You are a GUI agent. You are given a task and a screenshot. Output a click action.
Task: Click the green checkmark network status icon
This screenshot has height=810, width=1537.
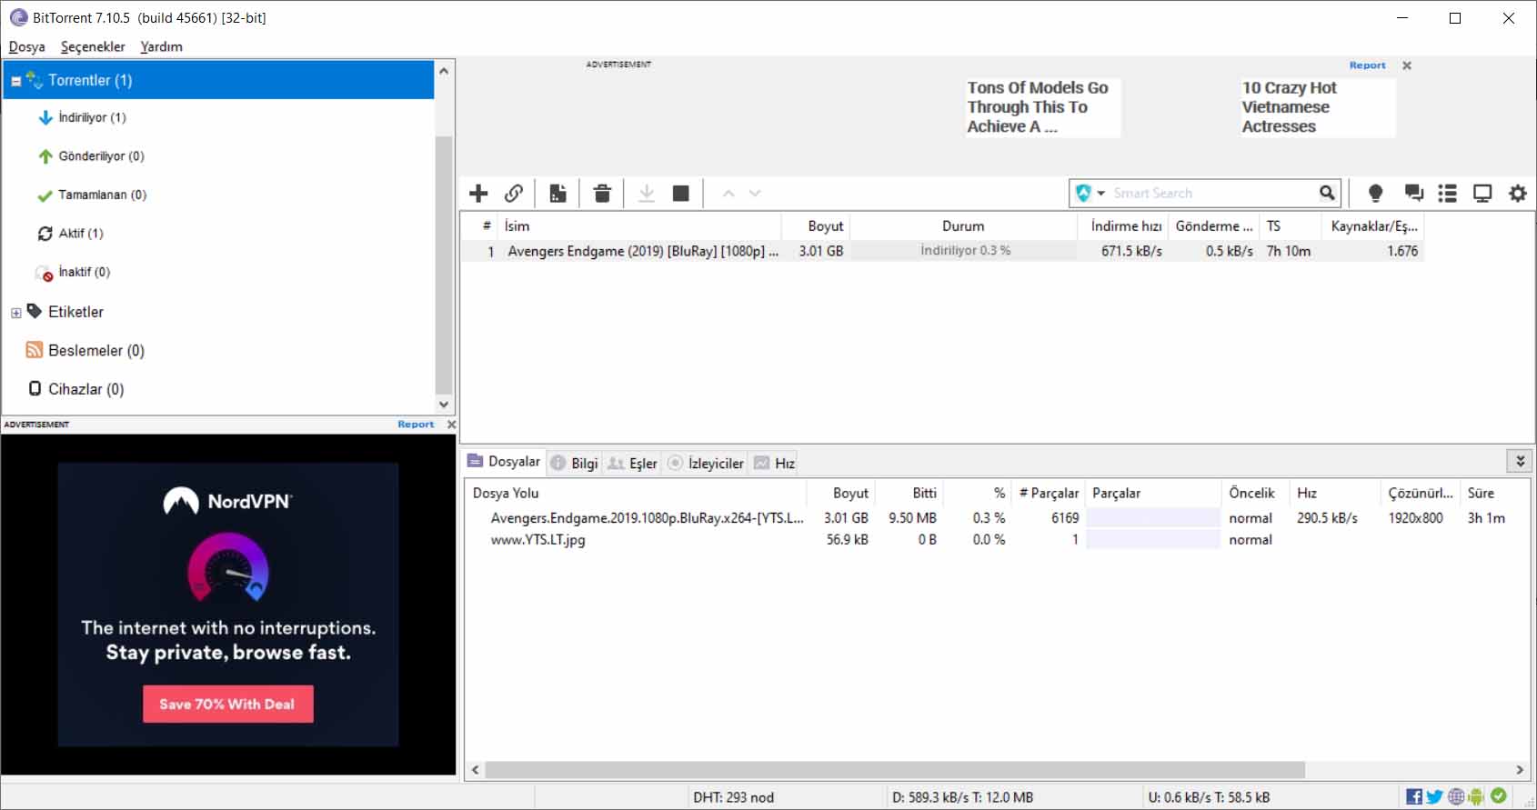(1499, 796)
